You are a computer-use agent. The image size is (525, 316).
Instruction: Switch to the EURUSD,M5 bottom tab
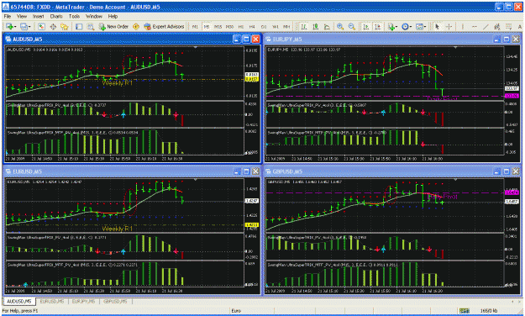point(51,302)
